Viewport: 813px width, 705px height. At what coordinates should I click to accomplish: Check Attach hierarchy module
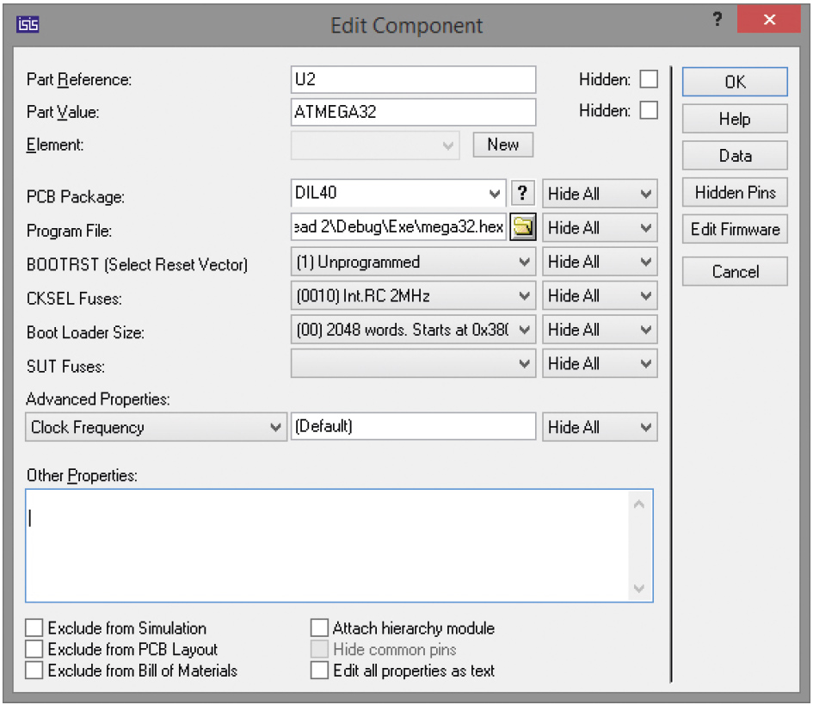(x=319, y=628)
